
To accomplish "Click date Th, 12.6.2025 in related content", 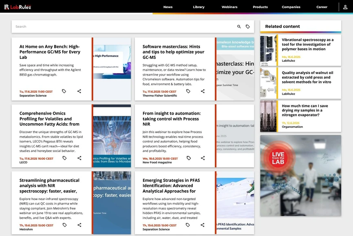I will (x=291, y=123).
